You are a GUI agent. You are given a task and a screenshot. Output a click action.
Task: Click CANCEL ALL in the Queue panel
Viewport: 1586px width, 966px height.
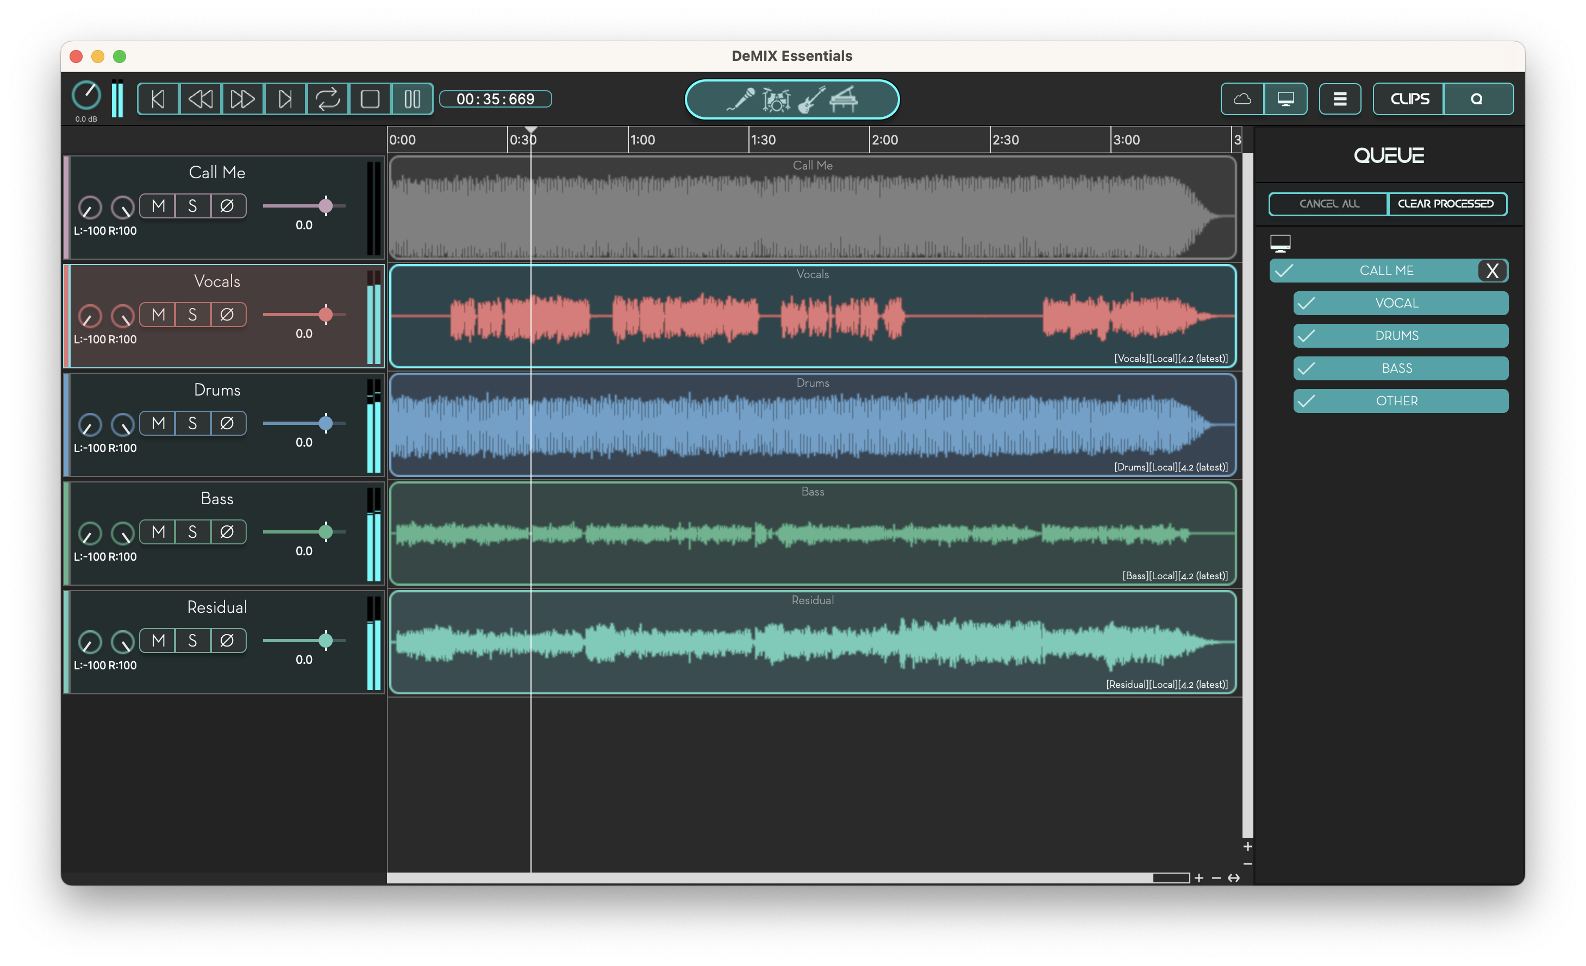(1328, 203)
